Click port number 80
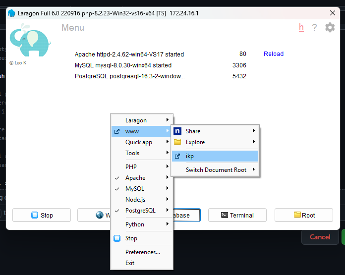The image size is (345, 275). click(243, 54)
